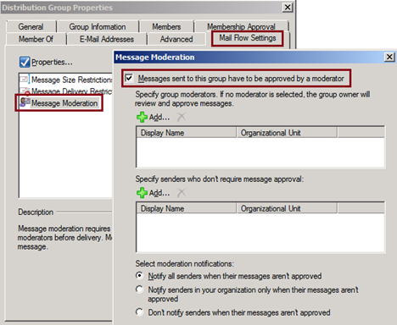Click 'Specify group moderators' instruction text
This screenshot has height=325, width=397.
(252, 99)
